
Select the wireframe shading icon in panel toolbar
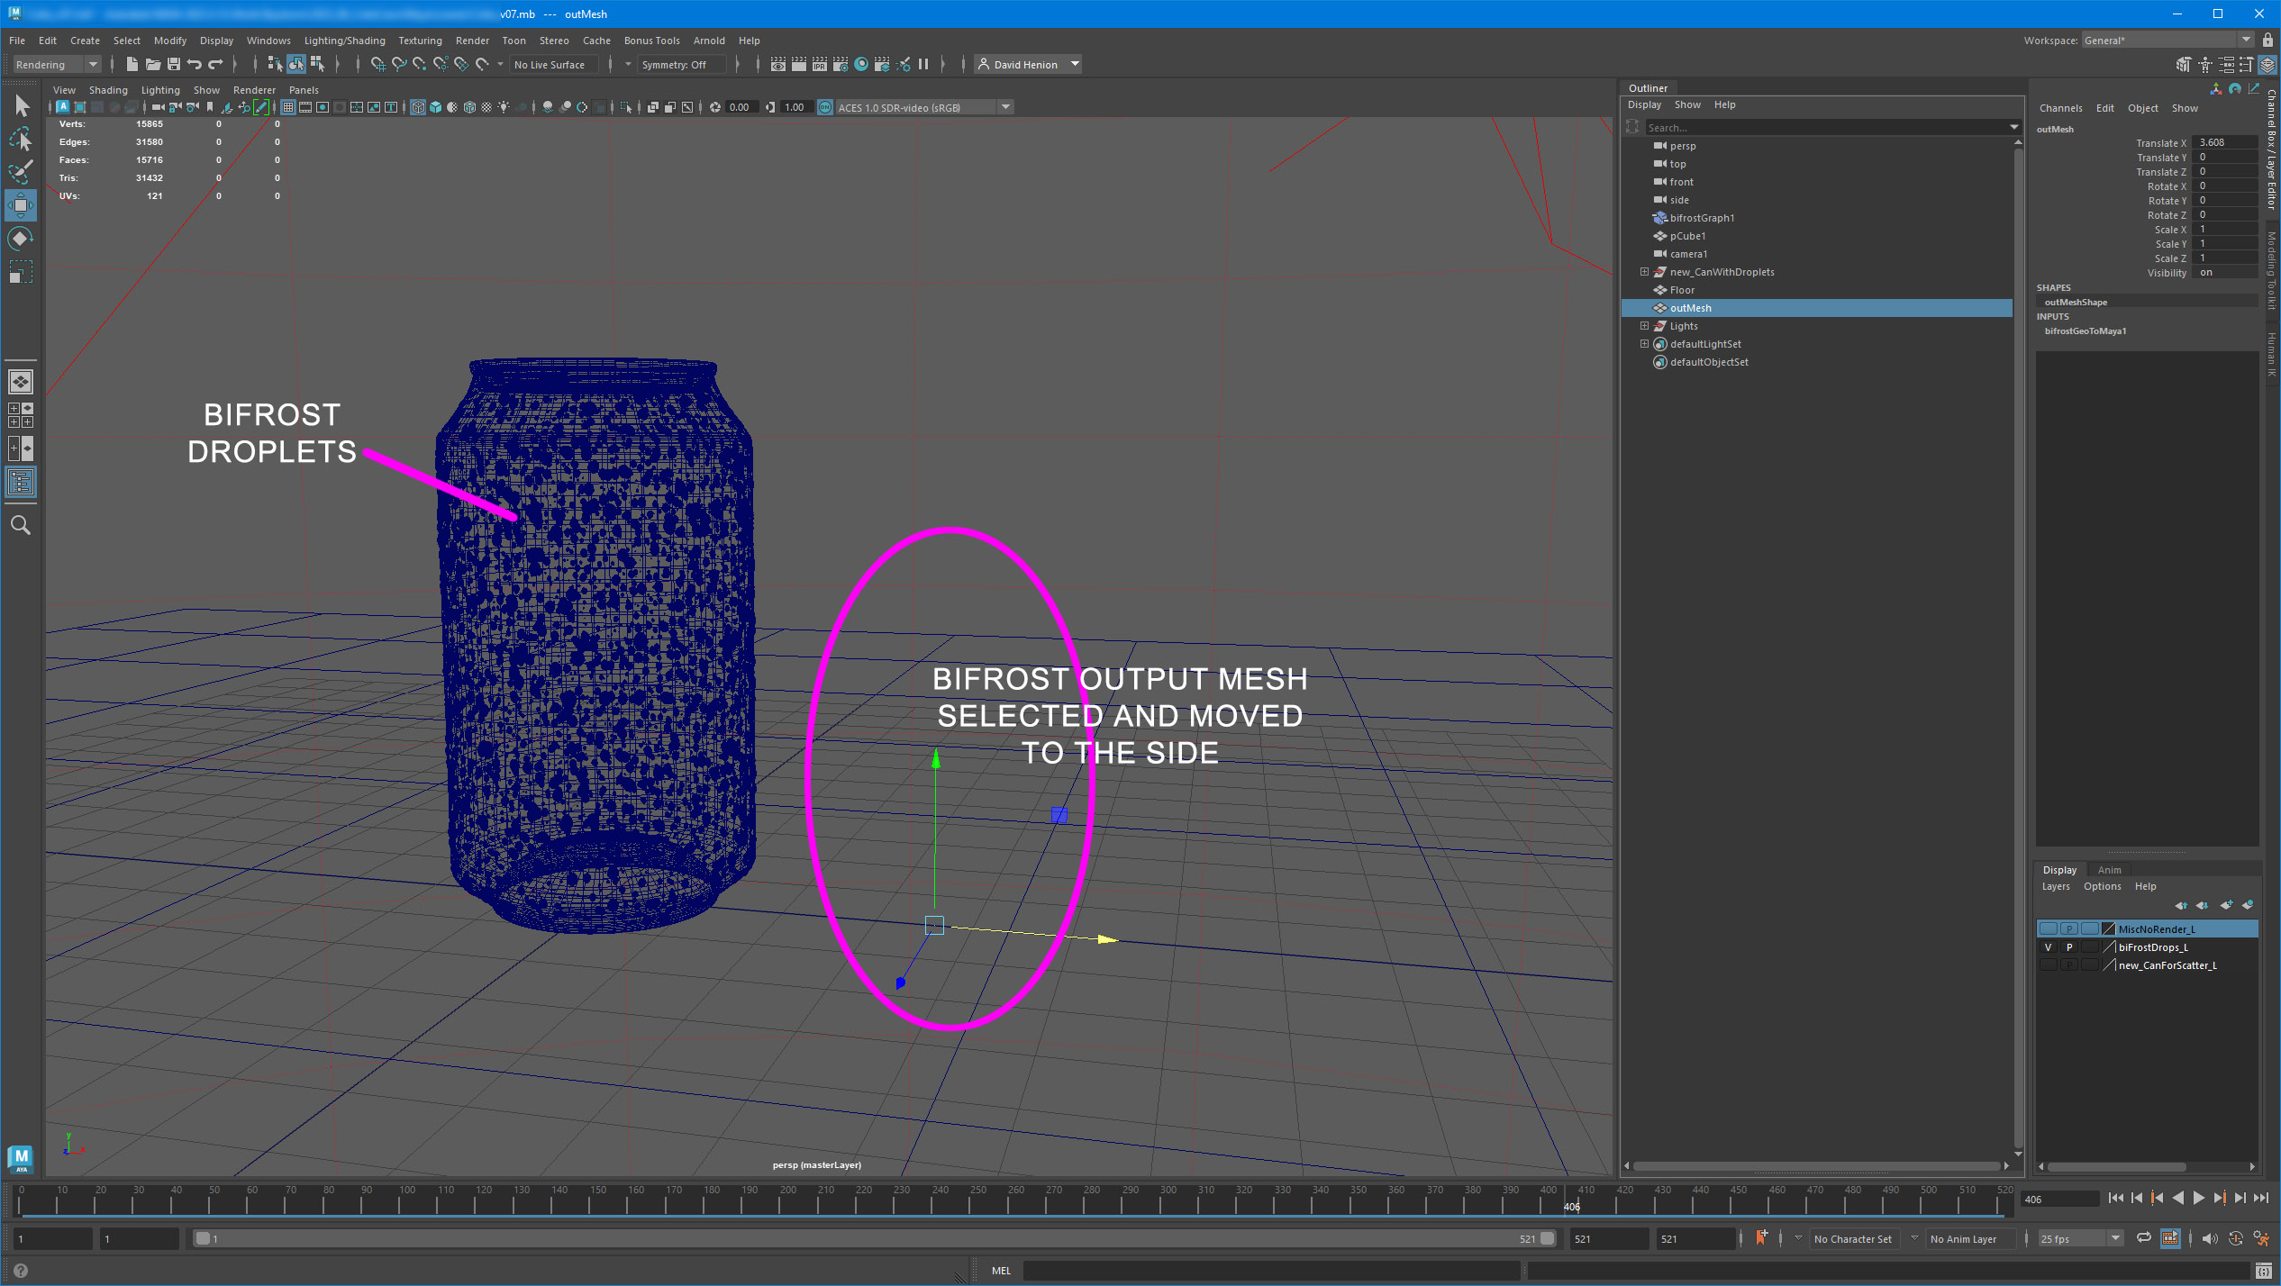[x=417, y=107]
